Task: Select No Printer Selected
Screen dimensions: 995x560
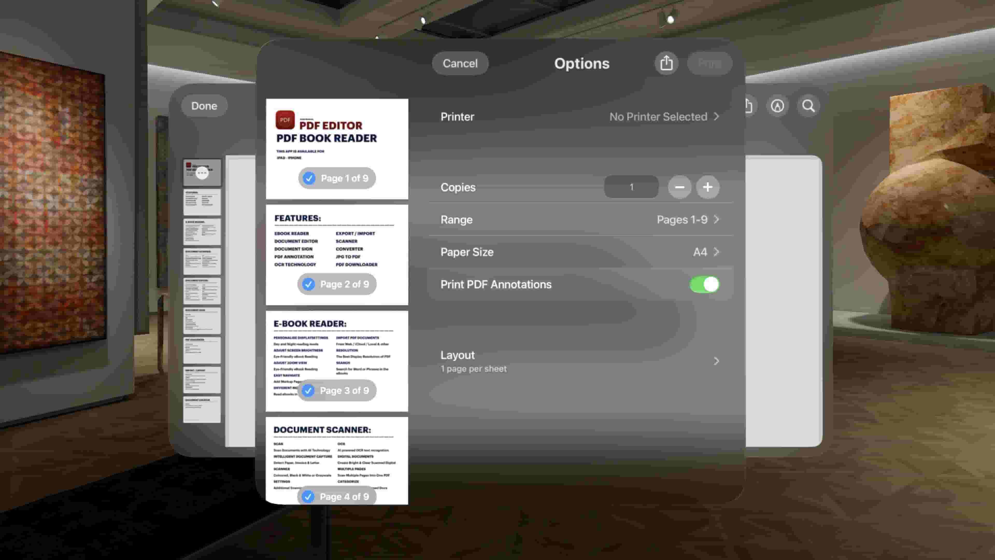Action: (x=658, y=116)
